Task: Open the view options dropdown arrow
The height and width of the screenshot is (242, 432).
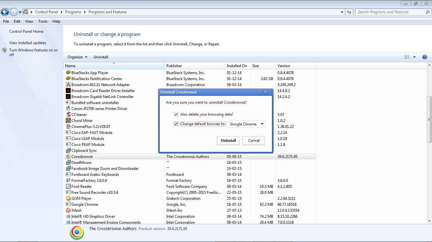Action: click(x=415, y=57)
